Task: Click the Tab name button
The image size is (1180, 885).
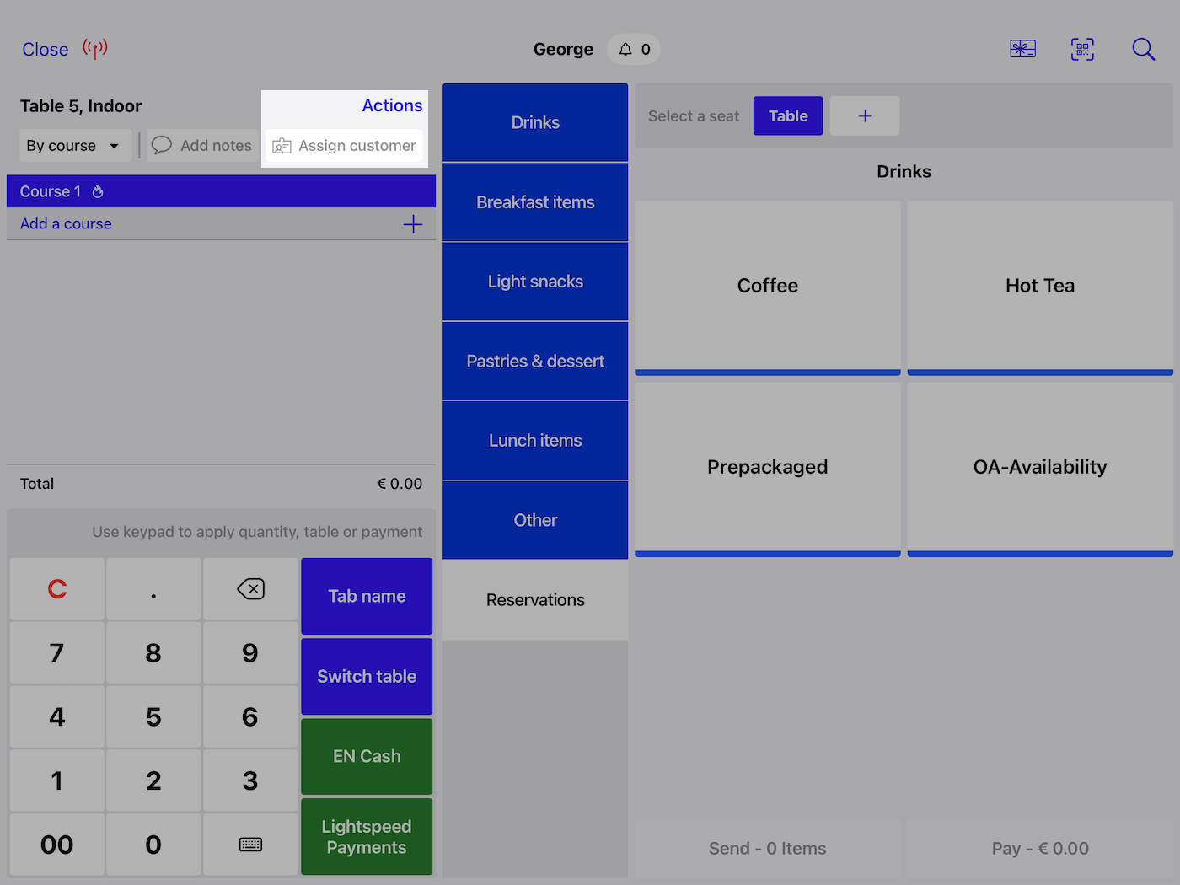Action: coord(367,596)
